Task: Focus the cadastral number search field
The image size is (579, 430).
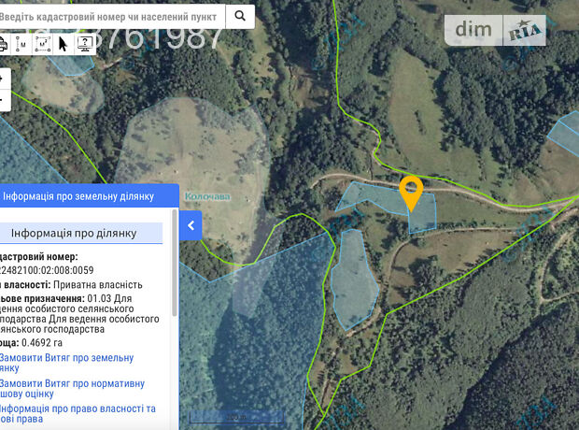Action: point(112,16)
